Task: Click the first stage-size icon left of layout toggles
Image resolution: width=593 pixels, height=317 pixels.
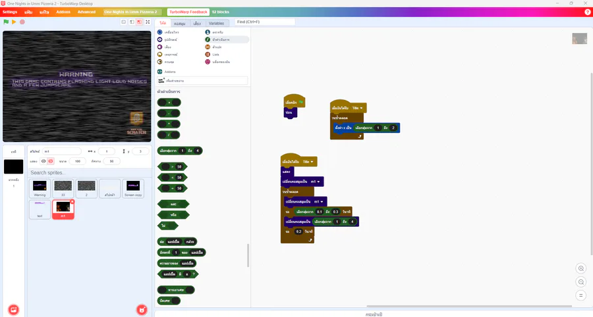Action: (x=124, y=22)
